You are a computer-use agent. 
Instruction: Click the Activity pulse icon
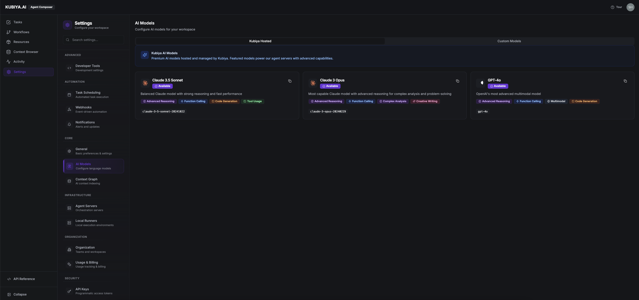8,62
